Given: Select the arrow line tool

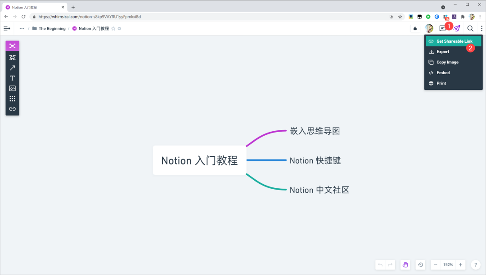Looking at the screenshot, I should (x=13, y=68).
